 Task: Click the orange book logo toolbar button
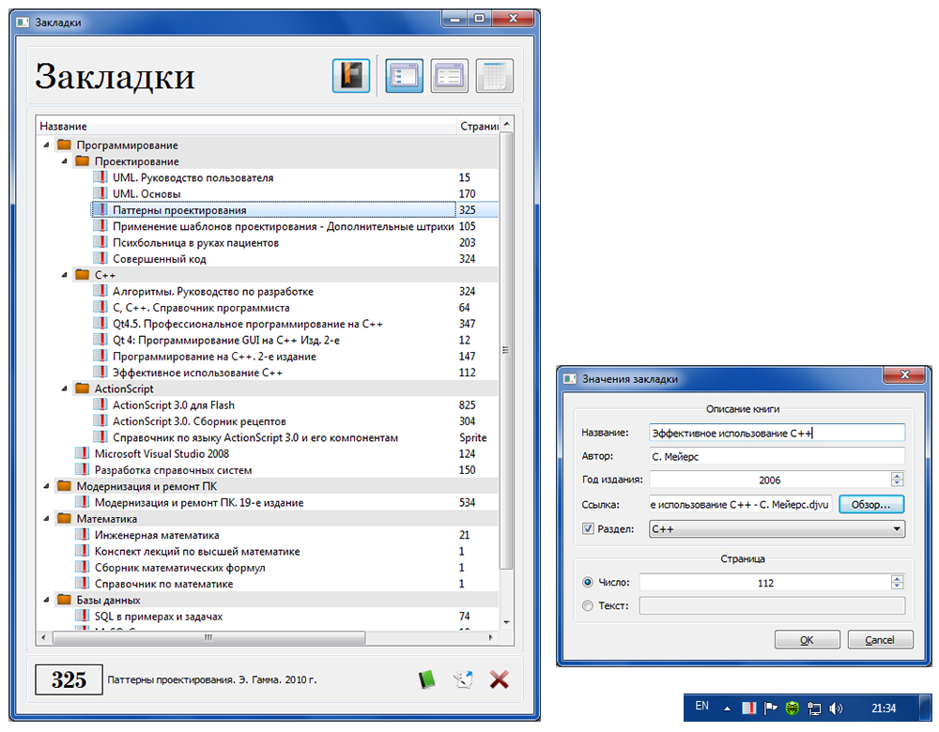click(x=351, y=76)
